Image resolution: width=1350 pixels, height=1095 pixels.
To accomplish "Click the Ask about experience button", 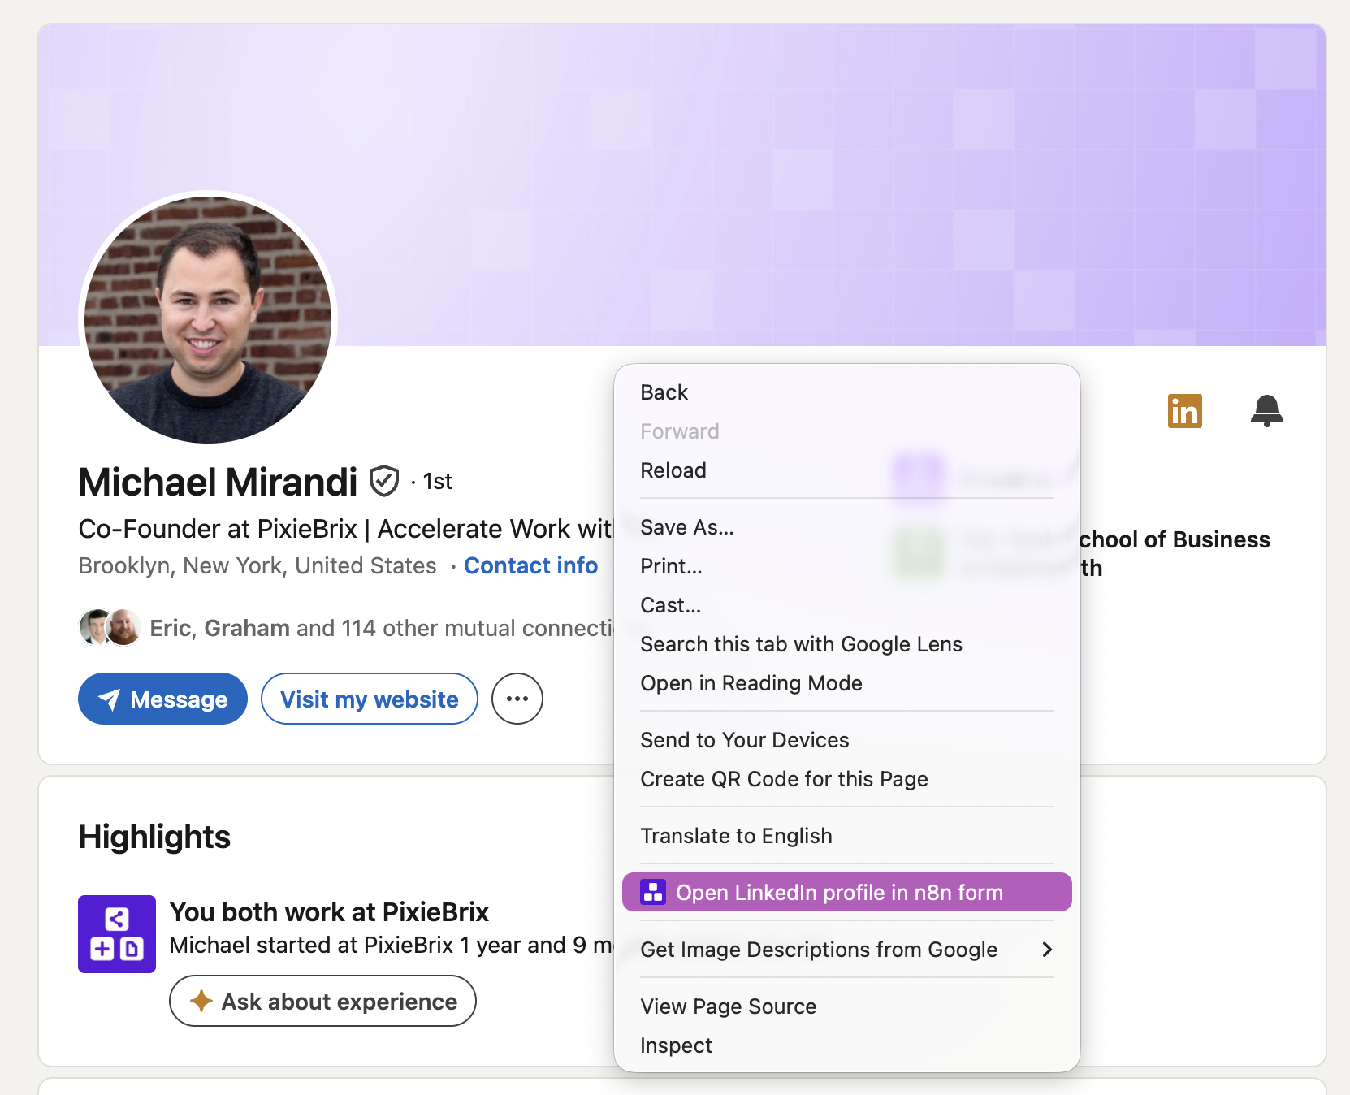I will pyautogui.click(x=322, y=1001).
